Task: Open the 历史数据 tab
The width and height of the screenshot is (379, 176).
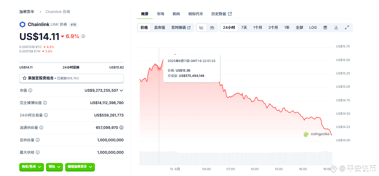Action: (221, 14)
